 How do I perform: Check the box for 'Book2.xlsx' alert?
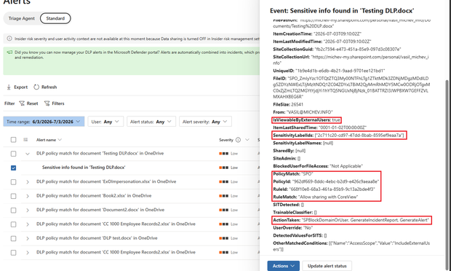click(x=14, y=196)
